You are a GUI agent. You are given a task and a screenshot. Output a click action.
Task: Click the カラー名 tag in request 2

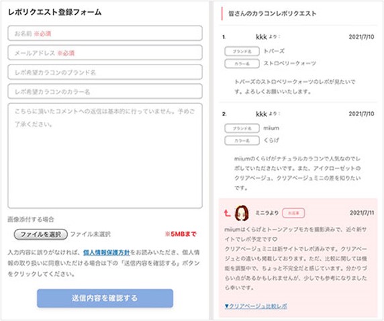point(242,140)
